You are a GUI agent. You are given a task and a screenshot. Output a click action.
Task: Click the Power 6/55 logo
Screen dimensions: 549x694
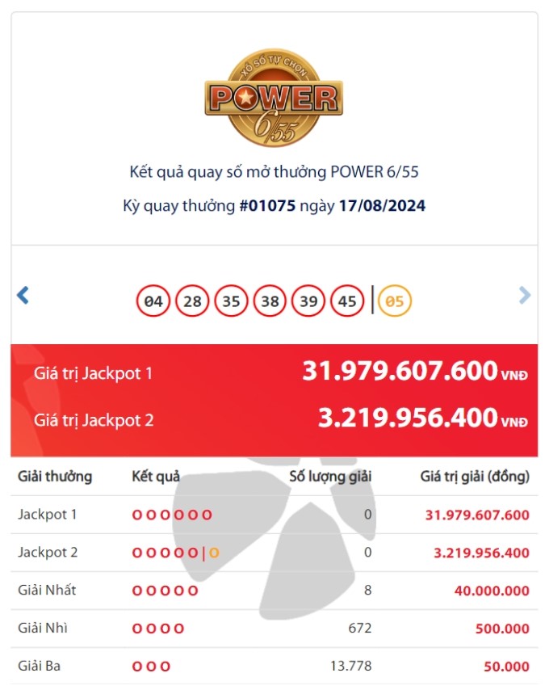[274, 98]
